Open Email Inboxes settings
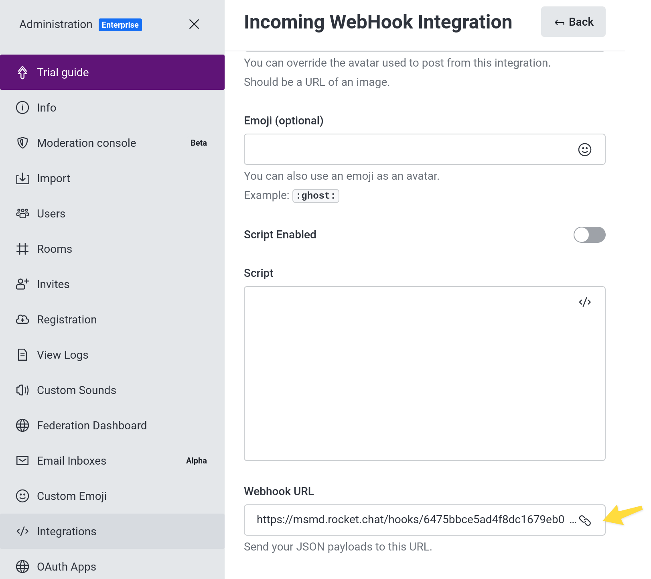Image resolution: width=651 pixels, height=579 pixels. 71,461
